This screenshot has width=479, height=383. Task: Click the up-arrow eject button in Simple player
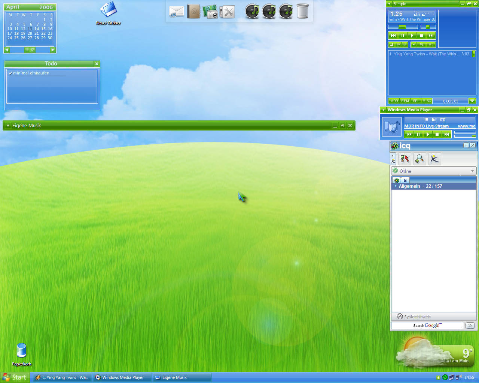pos(414,45)
